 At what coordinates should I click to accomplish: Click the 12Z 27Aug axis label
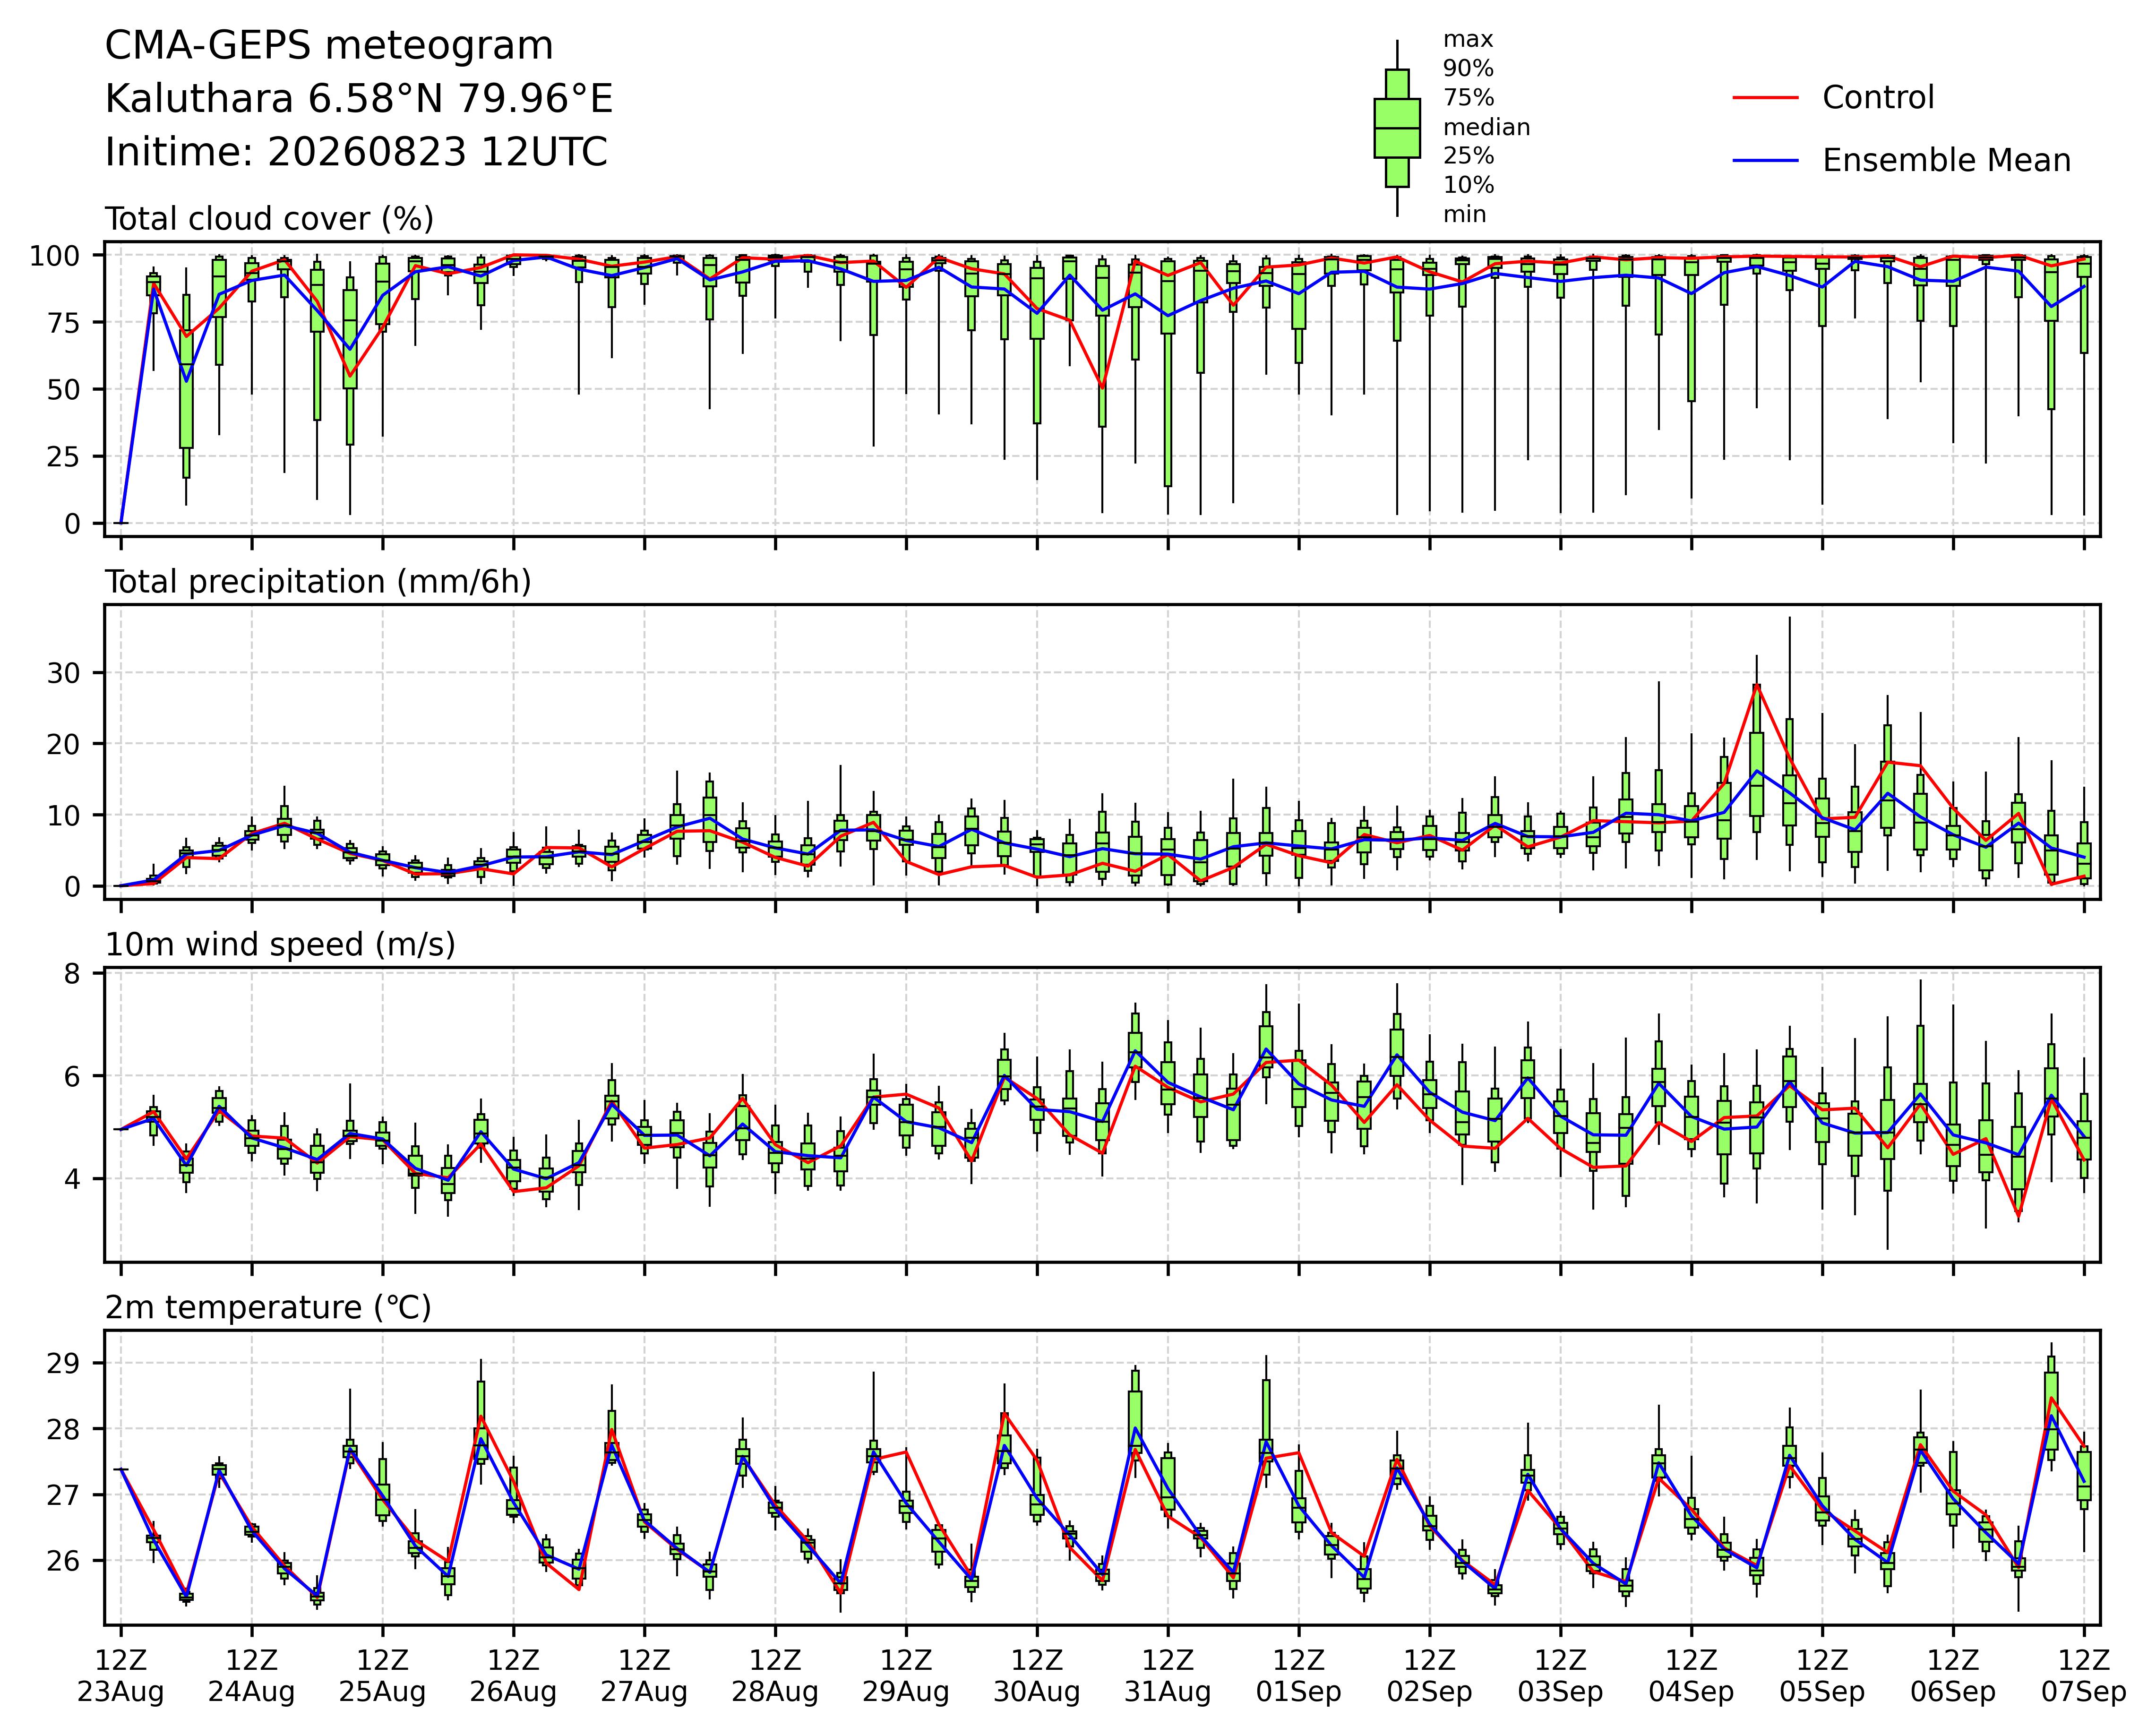click(x=644, y=1676)
